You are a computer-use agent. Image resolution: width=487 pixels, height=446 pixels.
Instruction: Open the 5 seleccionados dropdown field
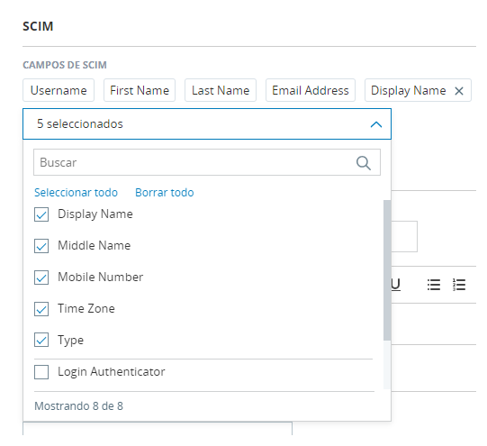click(x=207, y=124)
